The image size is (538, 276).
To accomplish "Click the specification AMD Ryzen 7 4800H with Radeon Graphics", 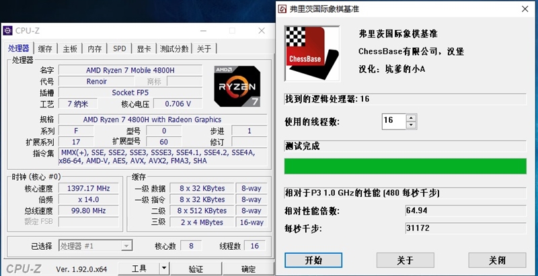I will [163, 120].
